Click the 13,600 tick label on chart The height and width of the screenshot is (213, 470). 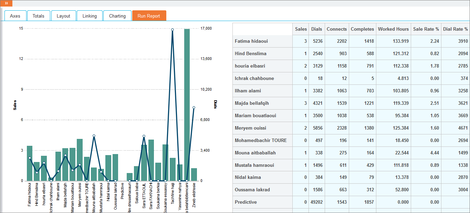click(x=206, y=59)
